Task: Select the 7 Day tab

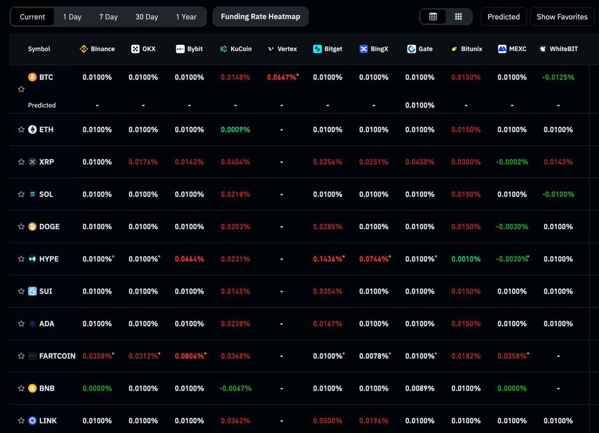Action: 108,17
